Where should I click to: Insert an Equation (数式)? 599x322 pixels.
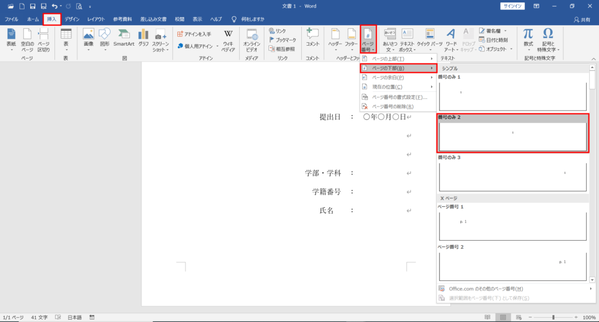[x=528, y=40]
